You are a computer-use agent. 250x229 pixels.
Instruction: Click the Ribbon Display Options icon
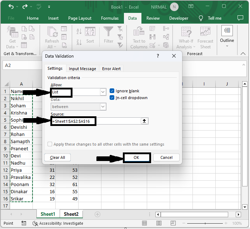tap(191, 6)
